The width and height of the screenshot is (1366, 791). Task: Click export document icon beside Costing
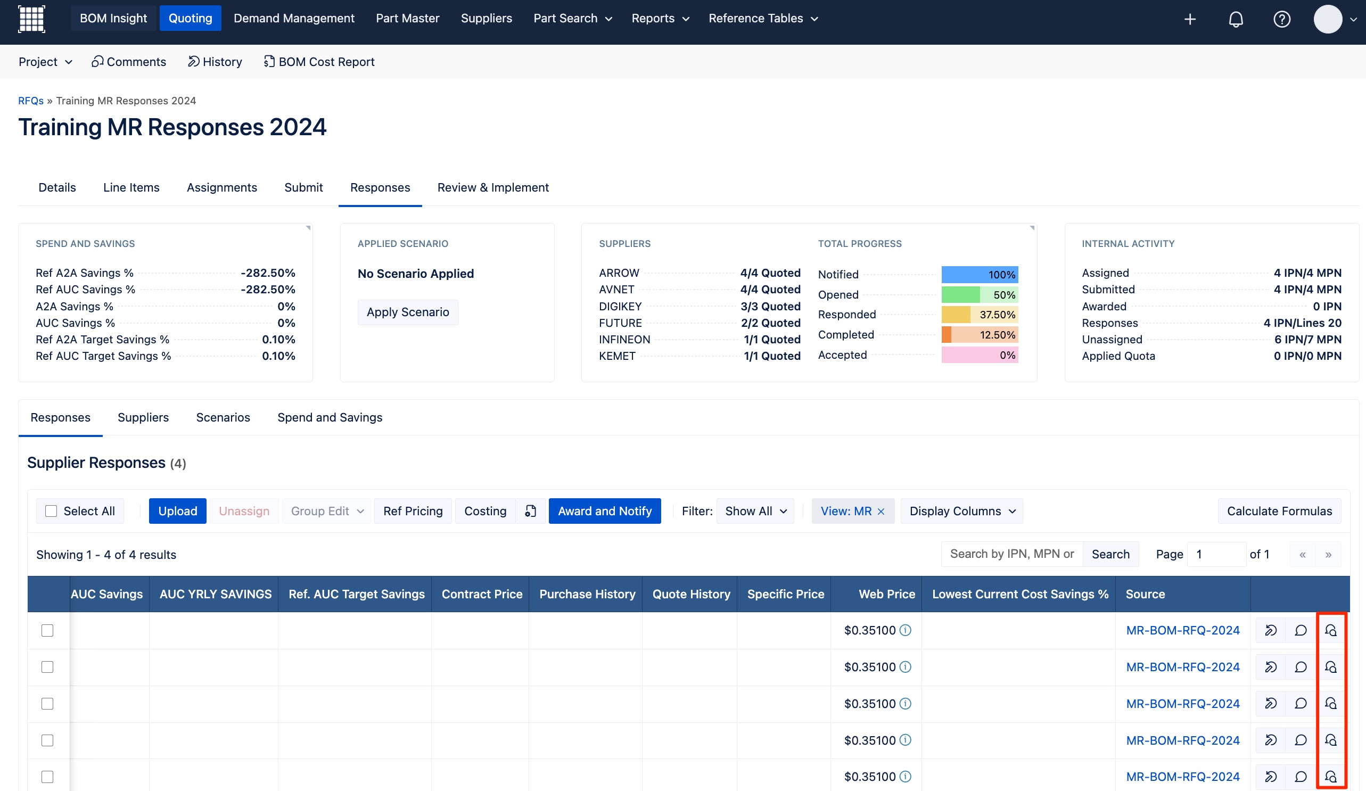click(531, 511)
